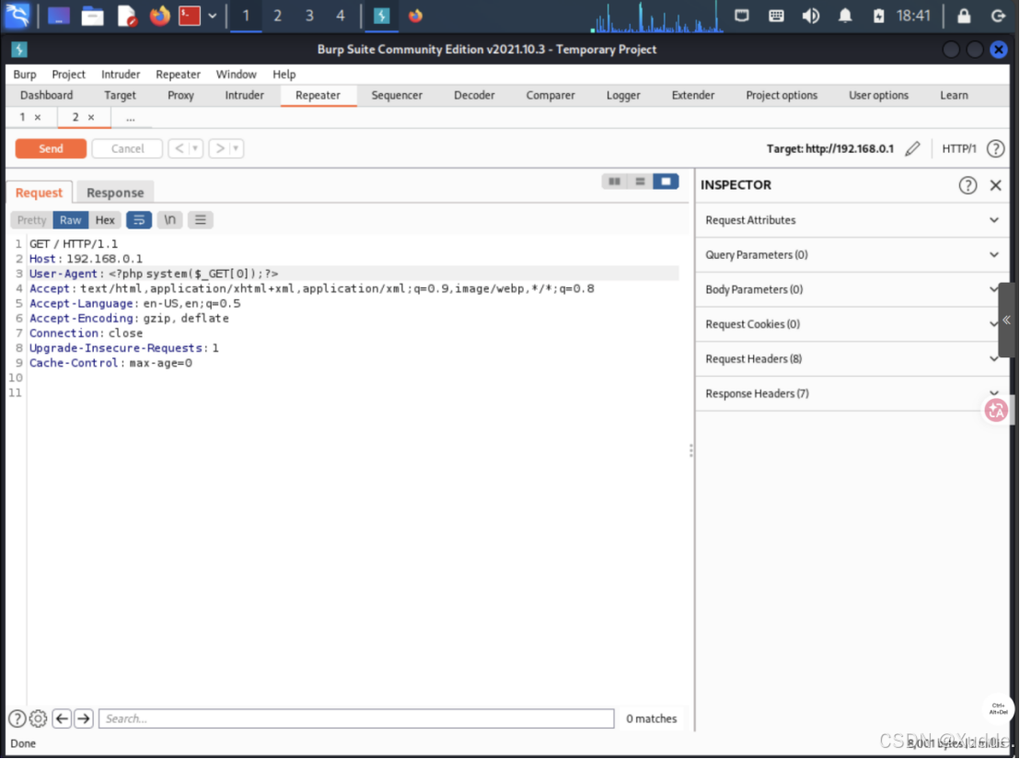Open the User options tab
This screenshot has height=759, width=1020.
tap(878, 95)
